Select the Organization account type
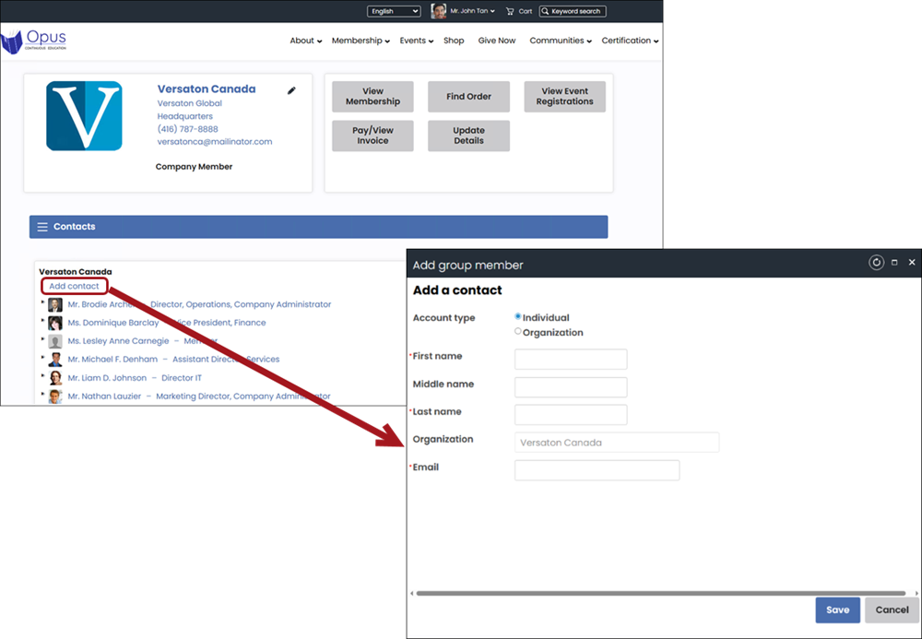 click(x=518, y=331)
